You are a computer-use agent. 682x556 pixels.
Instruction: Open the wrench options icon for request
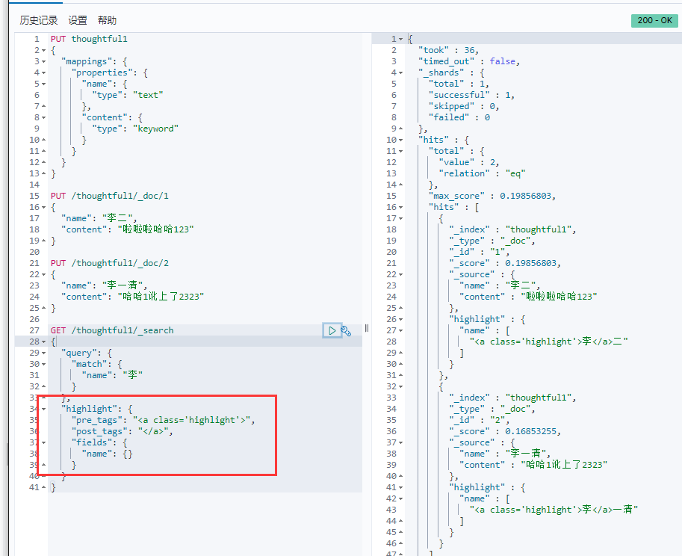tap(346, 330)
